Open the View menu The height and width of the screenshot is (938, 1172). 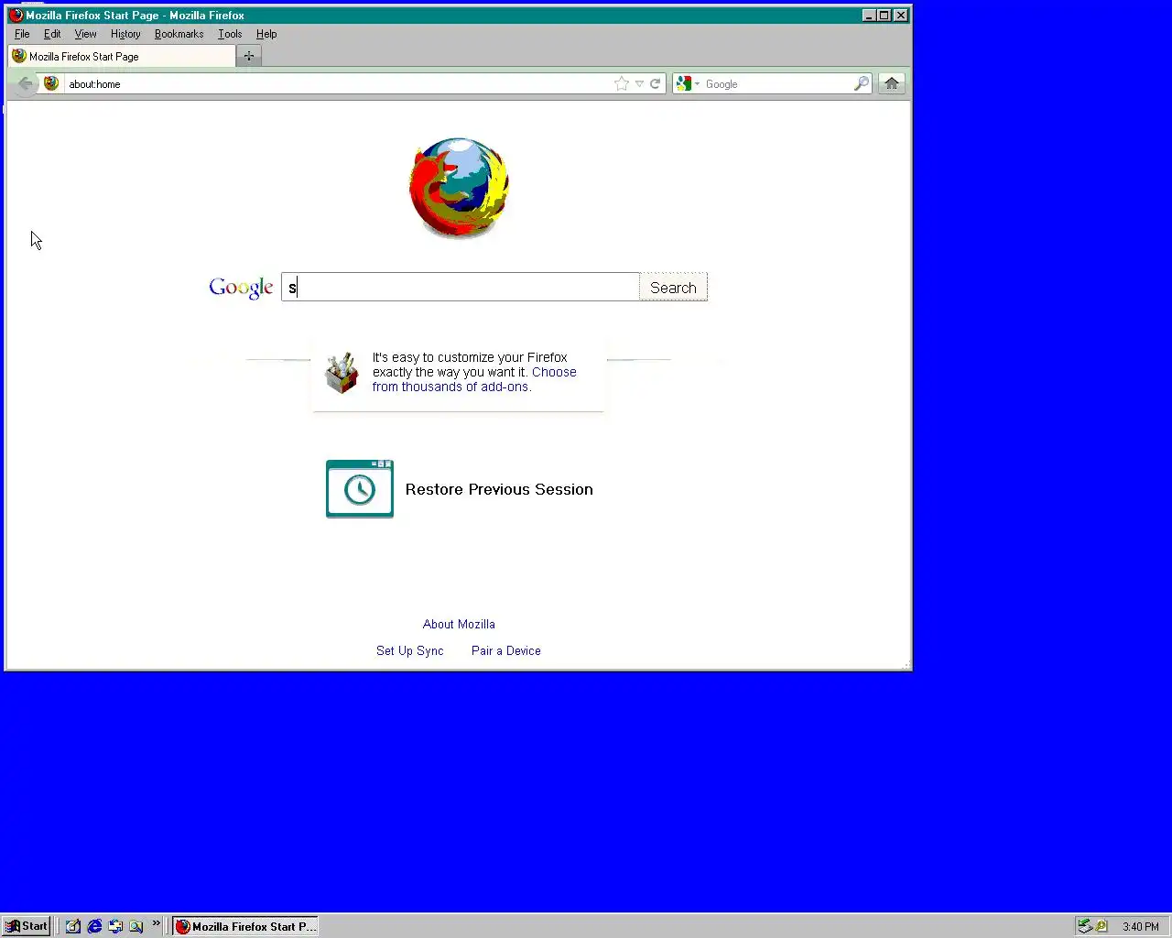(85, 34)
